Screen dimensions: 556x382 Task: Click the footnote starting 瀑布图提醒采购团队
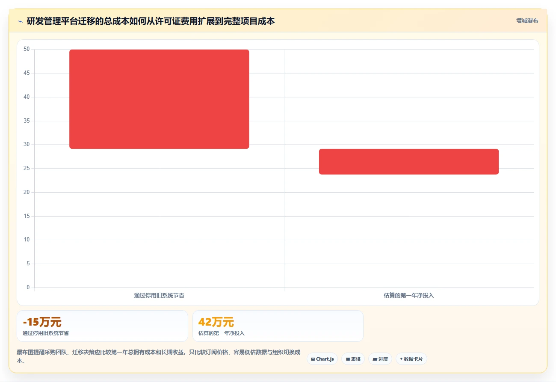[158, 356]
